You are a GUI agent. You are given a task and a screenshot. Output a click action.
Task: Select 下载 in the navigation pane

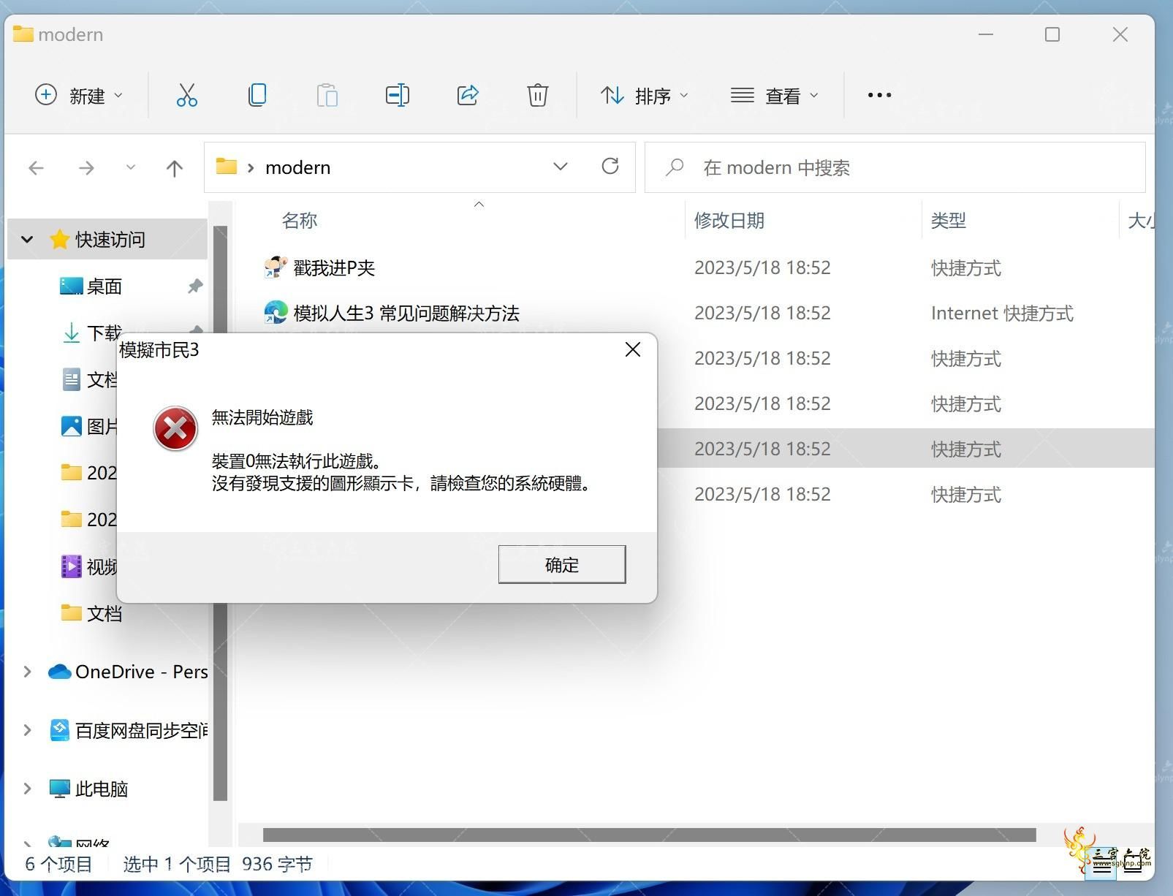pos(91,333)
